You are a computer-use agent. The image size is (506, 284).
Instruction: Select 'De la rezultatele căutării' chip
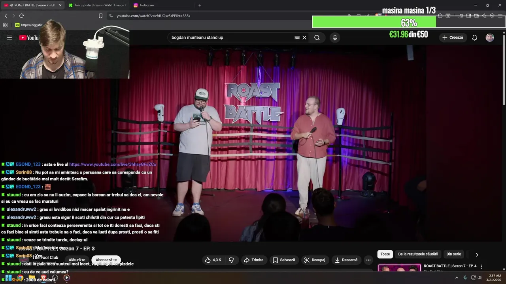pos(418,254)
